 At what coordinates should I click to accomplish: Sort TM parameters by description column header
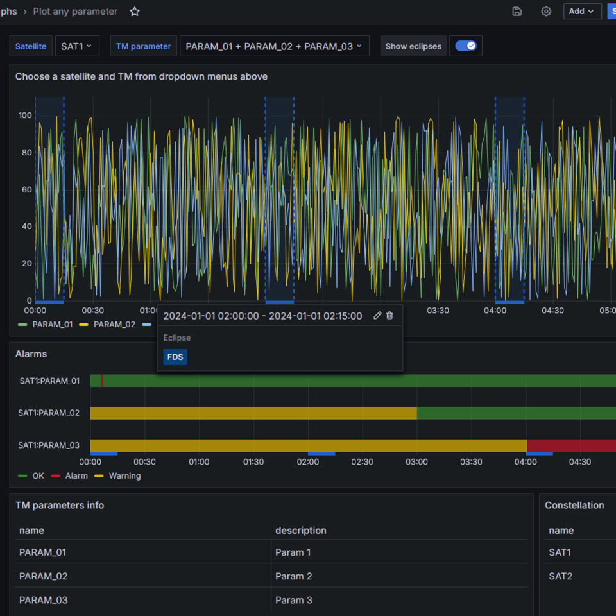[x=301, y=531]
